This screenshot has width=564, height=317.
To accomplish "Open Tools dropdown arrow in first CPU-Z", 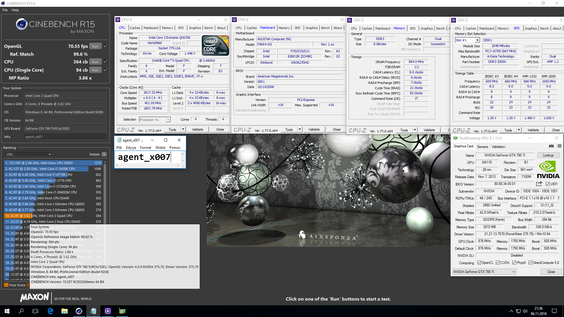I will click(x=183, y=129).
